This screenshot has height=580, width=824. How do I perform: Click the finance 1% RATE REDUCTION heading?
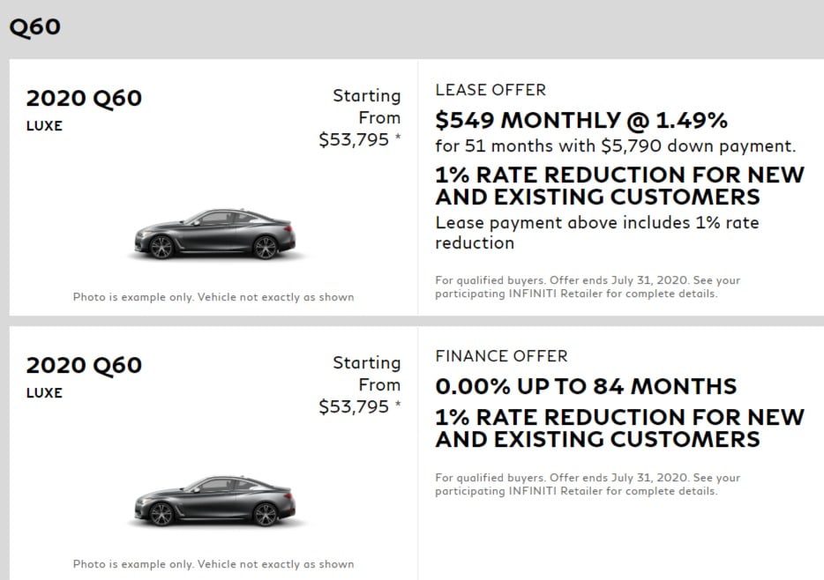click(x=620, y=428)
